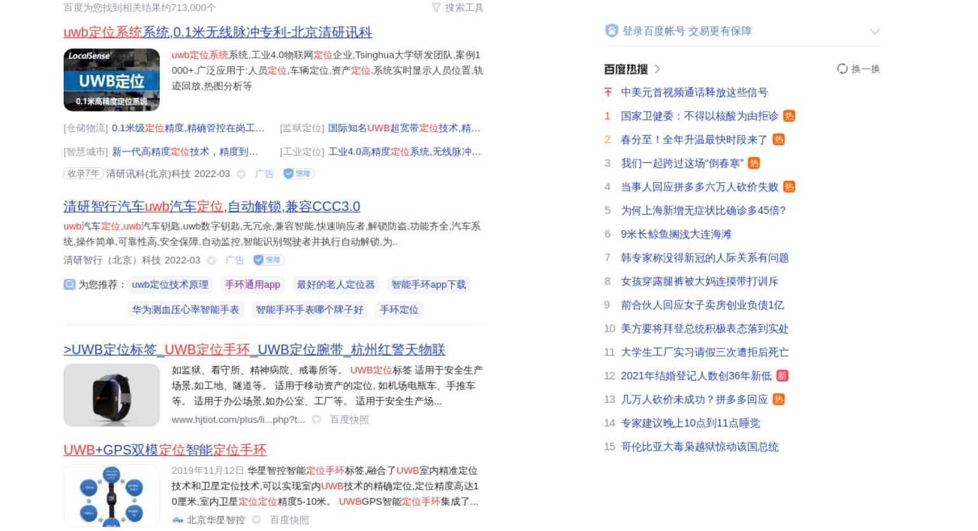This screenshot has width=978, height=531.
Task: Open hot search 2021年结婚登记人数创36年新低
Action: click(696, 376)
